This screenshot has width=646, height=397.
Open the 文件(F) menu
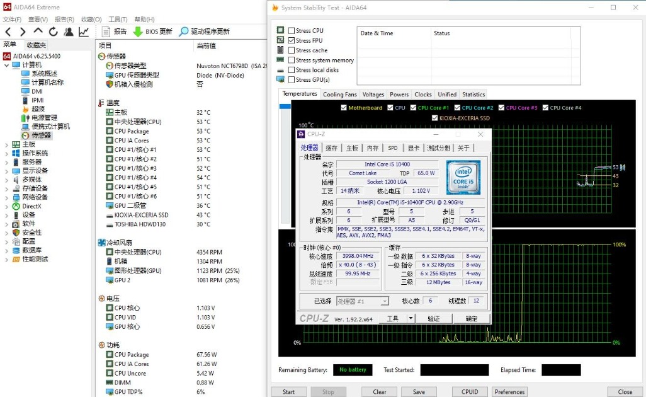(x=12, y=20)
